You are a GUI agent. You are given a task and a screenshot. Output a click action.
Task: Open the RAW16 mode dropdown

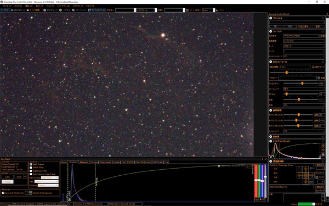point(304,46)
